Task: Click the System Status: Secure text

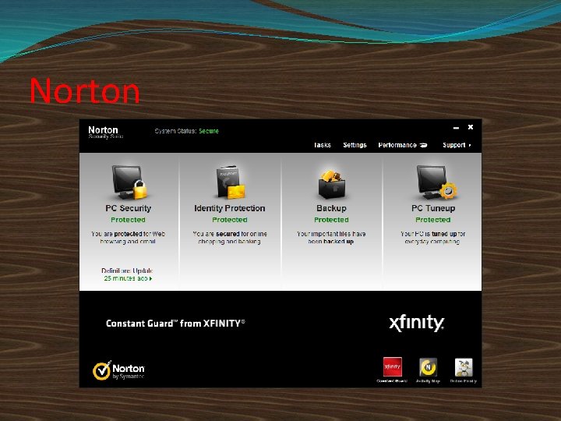Action: point(186,131)
